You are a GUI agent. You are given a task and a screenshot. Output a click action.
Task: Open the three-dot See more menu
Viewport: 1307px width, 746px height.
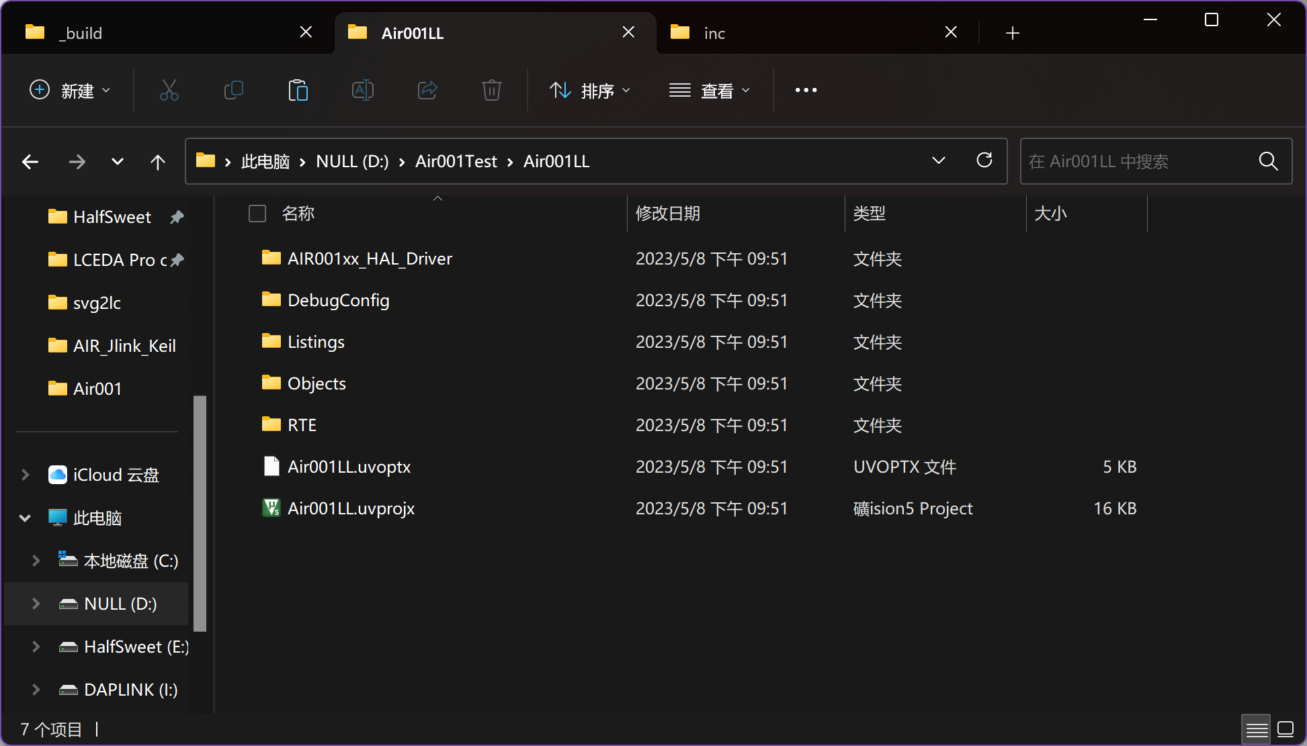806,90
